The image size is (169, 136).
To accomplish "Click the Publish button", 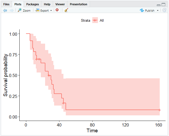I will coord(147,10).
